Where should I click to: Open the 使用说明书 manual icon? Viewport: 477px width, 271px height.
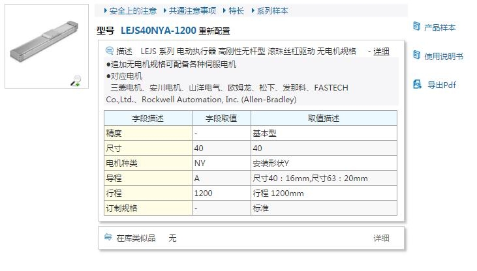tap(417, 55)
